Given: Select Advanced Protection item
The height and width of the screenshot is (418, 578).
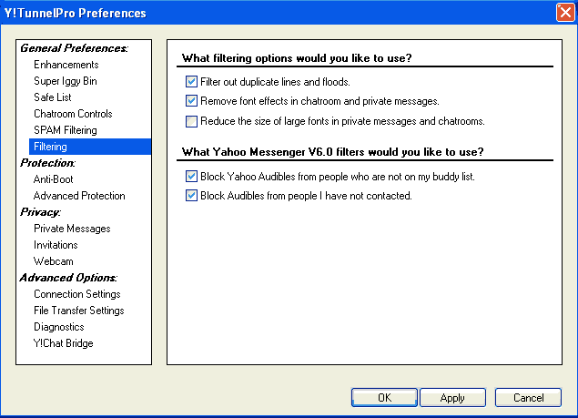Looking at the screenshot, I should (x=79, y=196).
